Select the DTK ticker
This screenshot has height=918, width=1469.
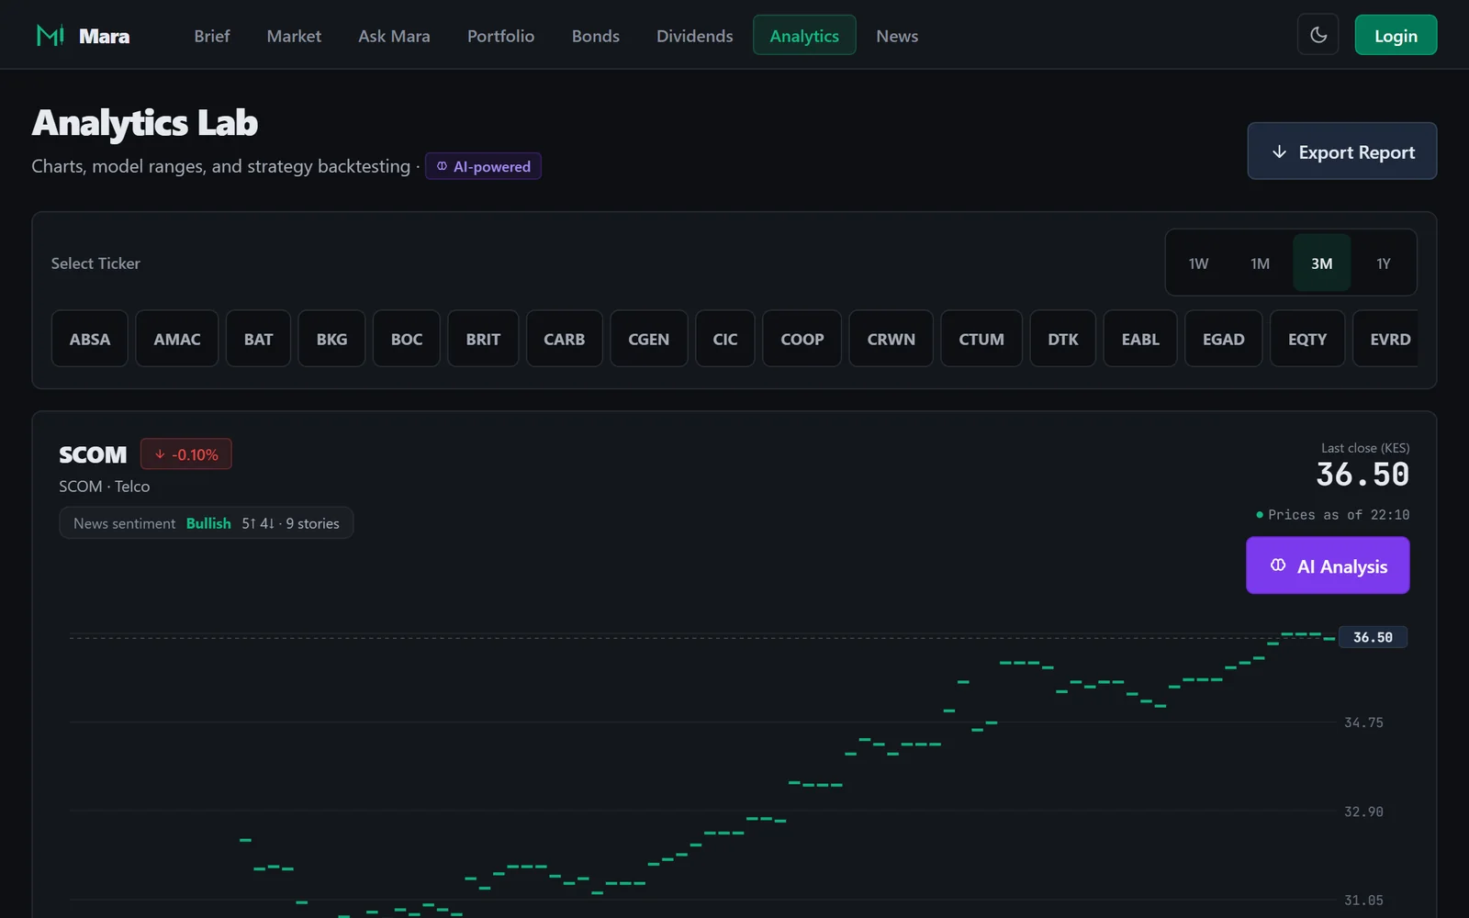(1063, 339)
